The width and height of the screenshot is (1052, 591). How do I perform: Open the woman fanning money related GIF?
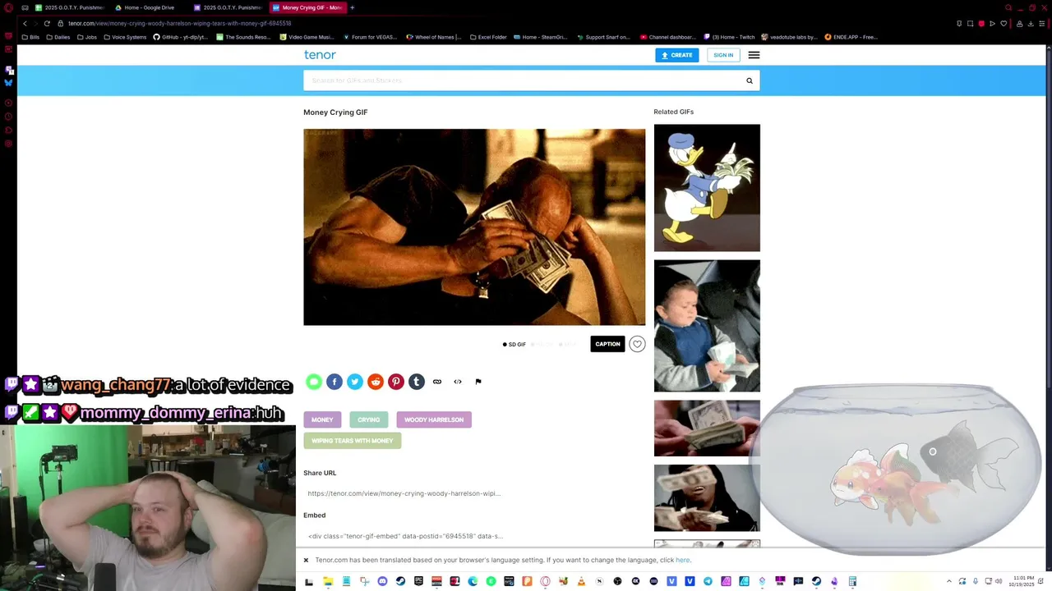[707, 497]
